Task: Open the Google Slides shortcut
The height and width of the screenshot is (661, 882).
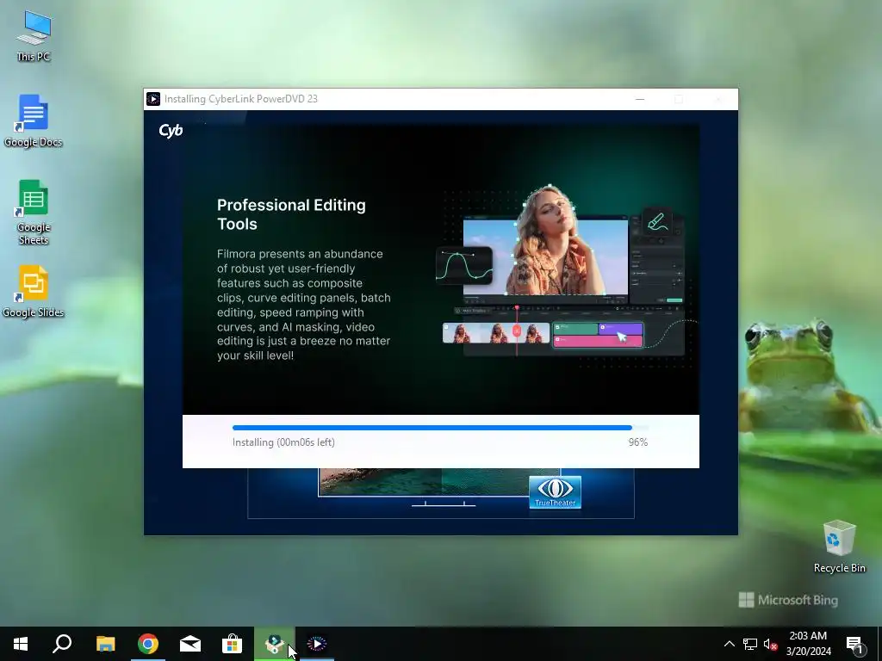Action: coord(34,292)
